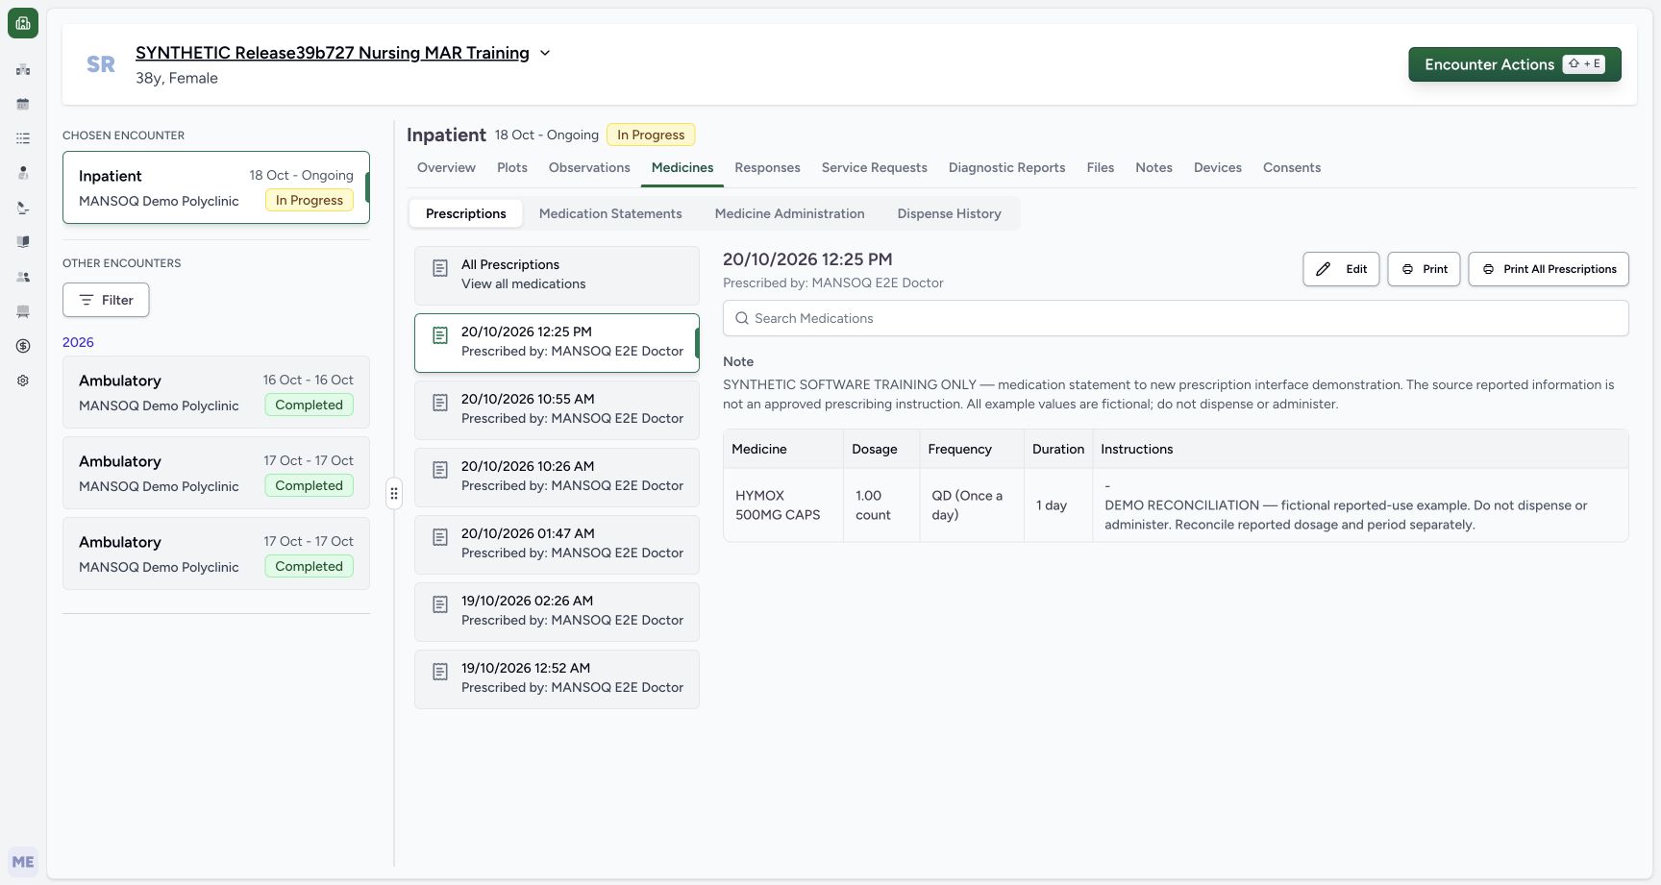Click the HYMOX 500MG CAPS medicine cell
Image resolution: width=1661 pixels, height=885 pixels.
[782, 505]
